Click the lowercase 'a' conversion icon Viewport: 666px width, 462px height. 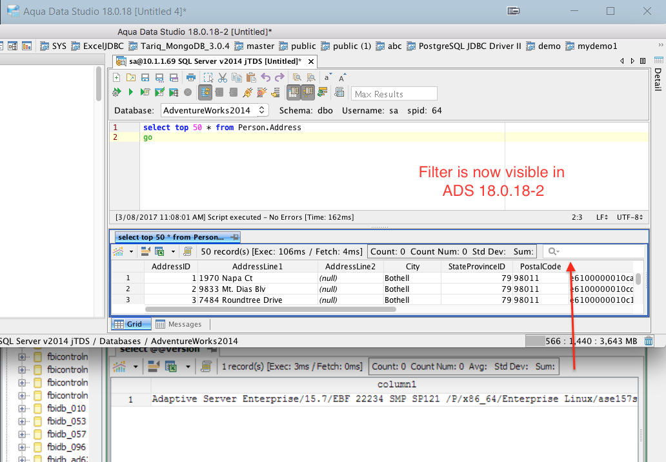click(327, 77)
